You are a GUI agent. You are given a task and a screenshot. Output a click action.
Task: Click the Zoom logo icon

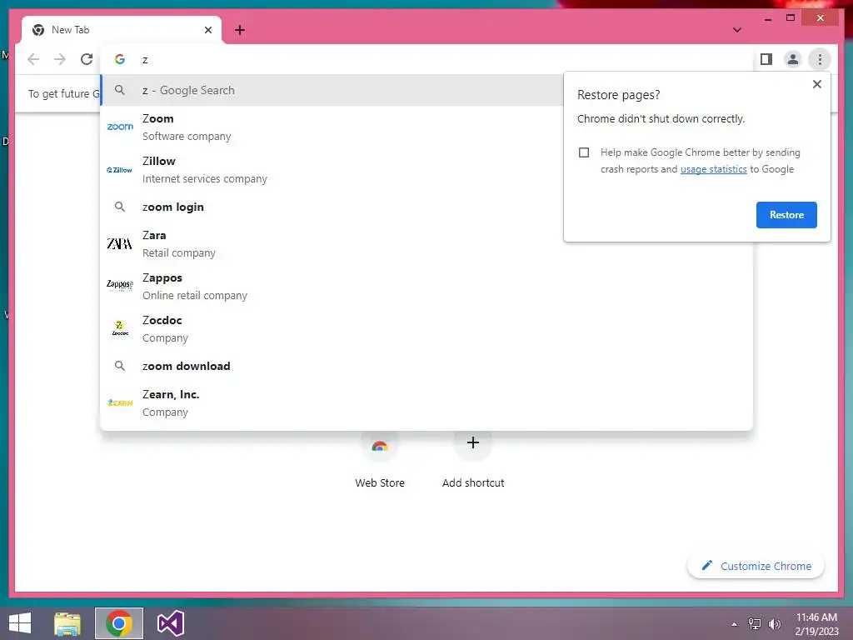120,127
